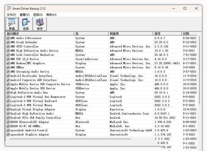Toggle RZ608 Bluetooth(R) Adapter checkbox
This screenshot has width=207, height=151.
click(8, 122)
